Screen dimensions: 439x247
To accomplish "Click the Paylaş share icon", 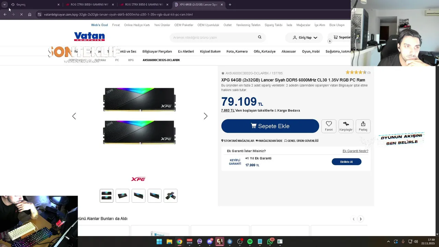I will point(363,126).
